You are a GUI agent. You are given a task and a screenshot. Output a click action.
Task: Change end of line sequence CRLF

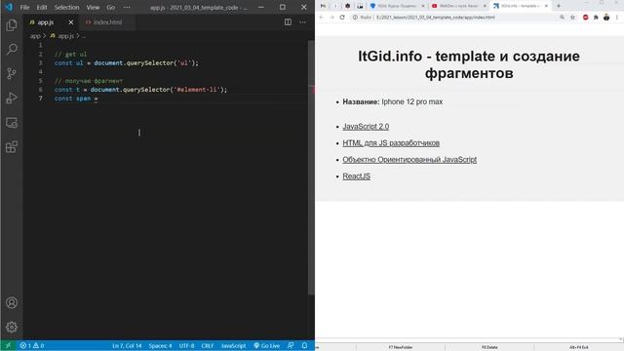pyautogui.click(x=208, y=346)
